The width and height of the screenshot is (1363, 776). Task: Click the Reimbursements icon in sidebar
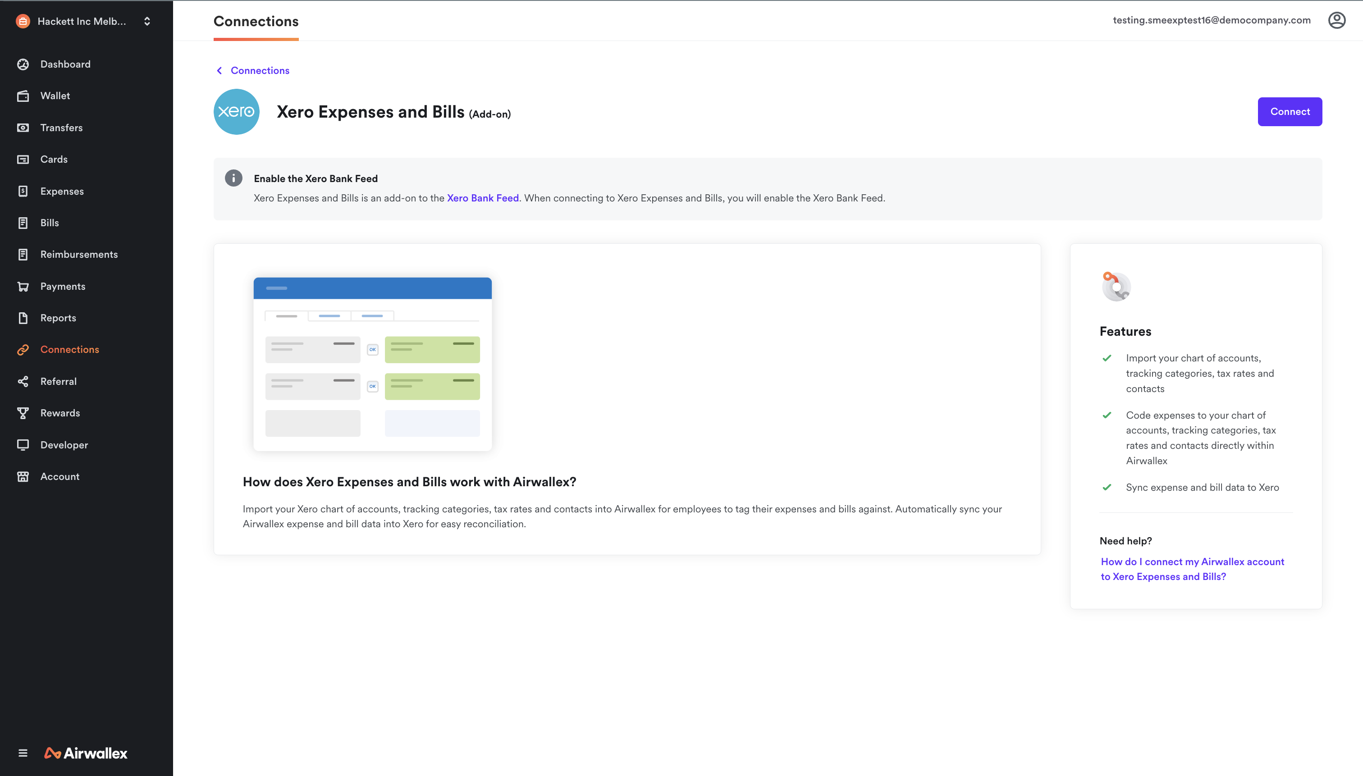tap(23, 254)
